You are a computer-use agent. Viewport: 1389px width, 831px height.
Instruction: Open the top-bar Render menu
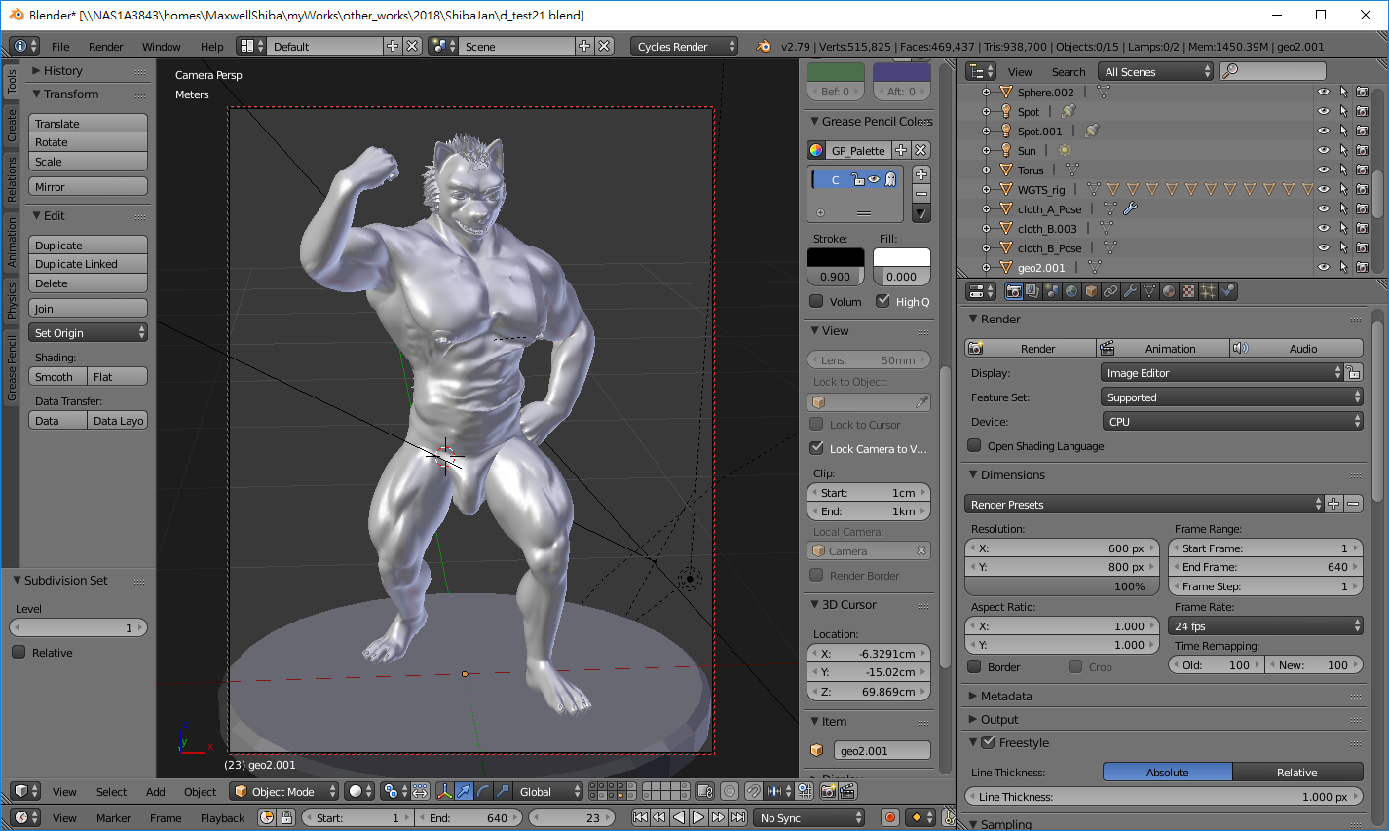coord(106,46)
